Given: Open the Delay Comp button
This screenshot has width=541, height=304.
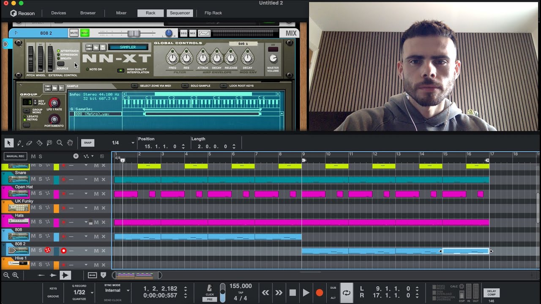Looking at the screenshot, I should [491, 293].
